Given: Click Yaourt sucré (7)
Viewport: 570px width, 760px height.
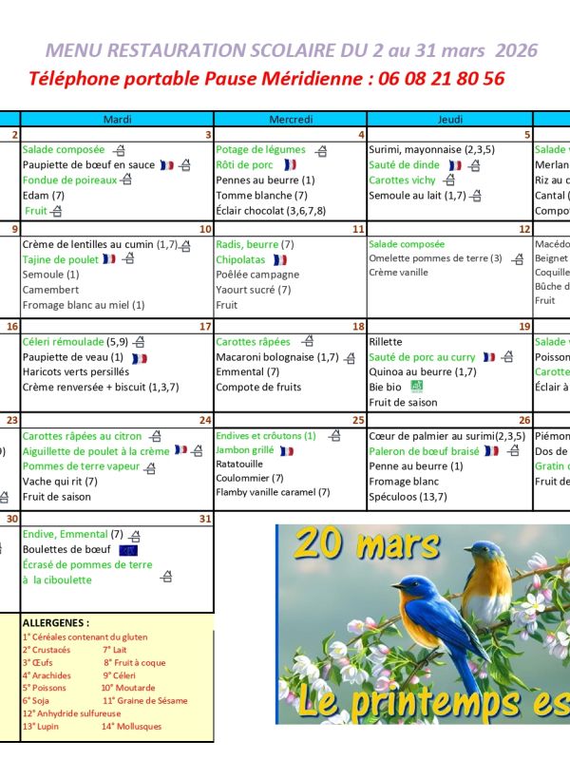Looking at the screenshot, I should [x=253, y=290].
